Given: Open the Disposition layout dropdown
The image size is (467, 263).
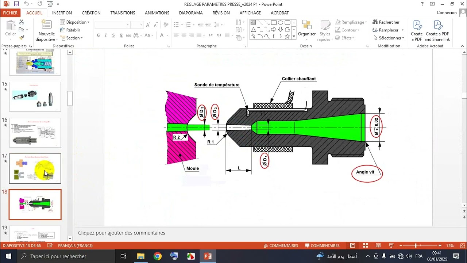Looking at the screenshot, I should pyautogui.click(x=74, y=22).
